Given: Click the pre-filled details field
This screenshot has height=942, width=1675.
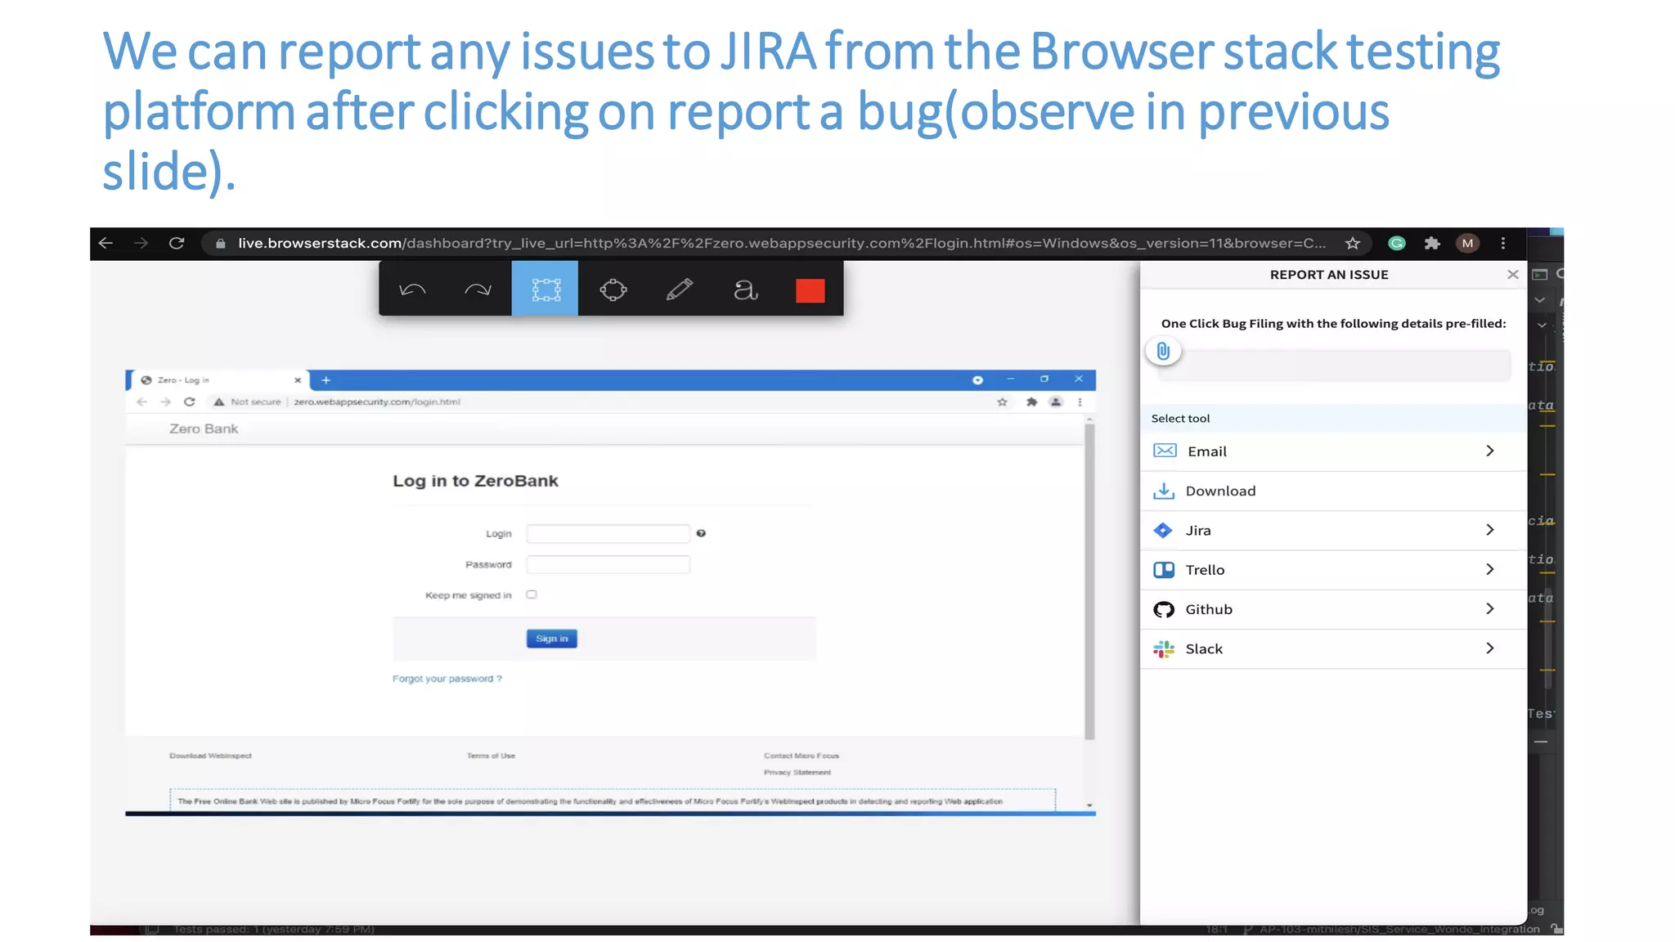Looking at the screenshot, I should (1335, 365).
